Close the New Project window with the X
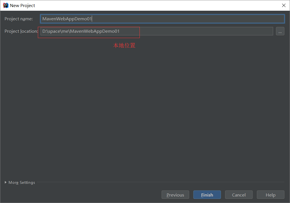The image size is (290, 203). point(284,5)
